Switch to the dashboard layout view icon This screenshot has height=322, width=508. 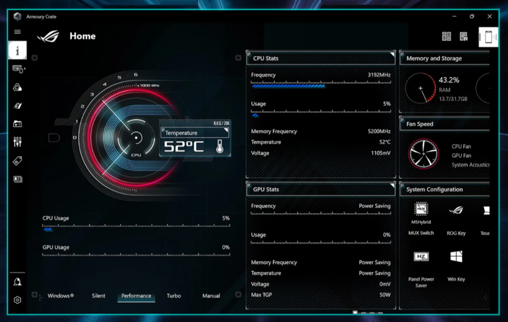coord(446,36)
